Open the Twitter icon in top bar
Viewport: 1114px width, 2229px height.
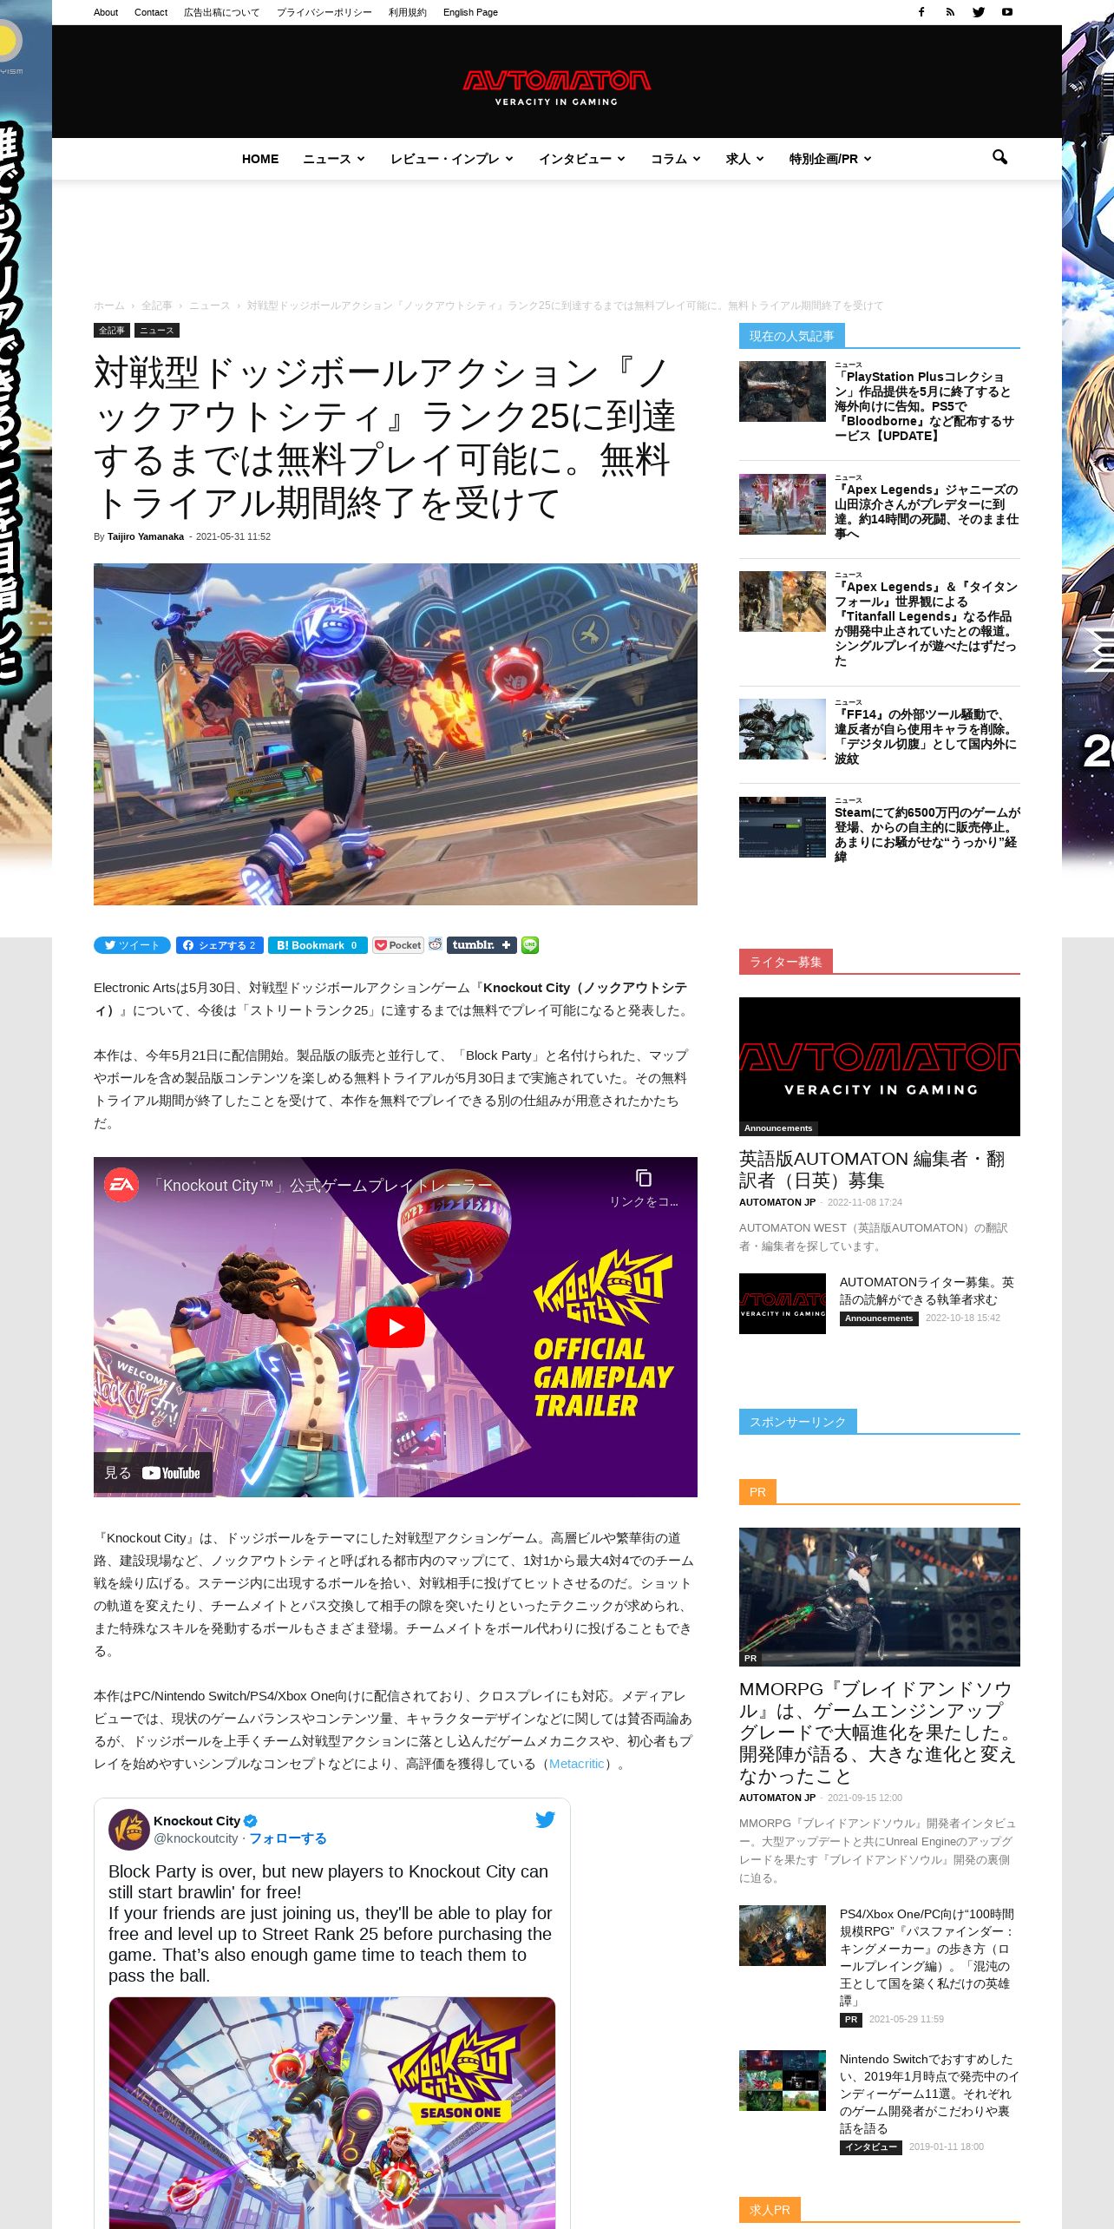coord(979,12)
